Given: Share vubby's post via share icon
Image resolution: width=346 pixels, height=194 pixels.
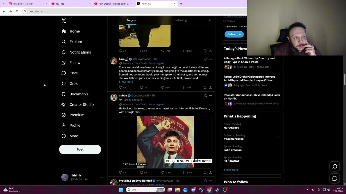Looking at the screenshot, I should (x=210, y=172).
